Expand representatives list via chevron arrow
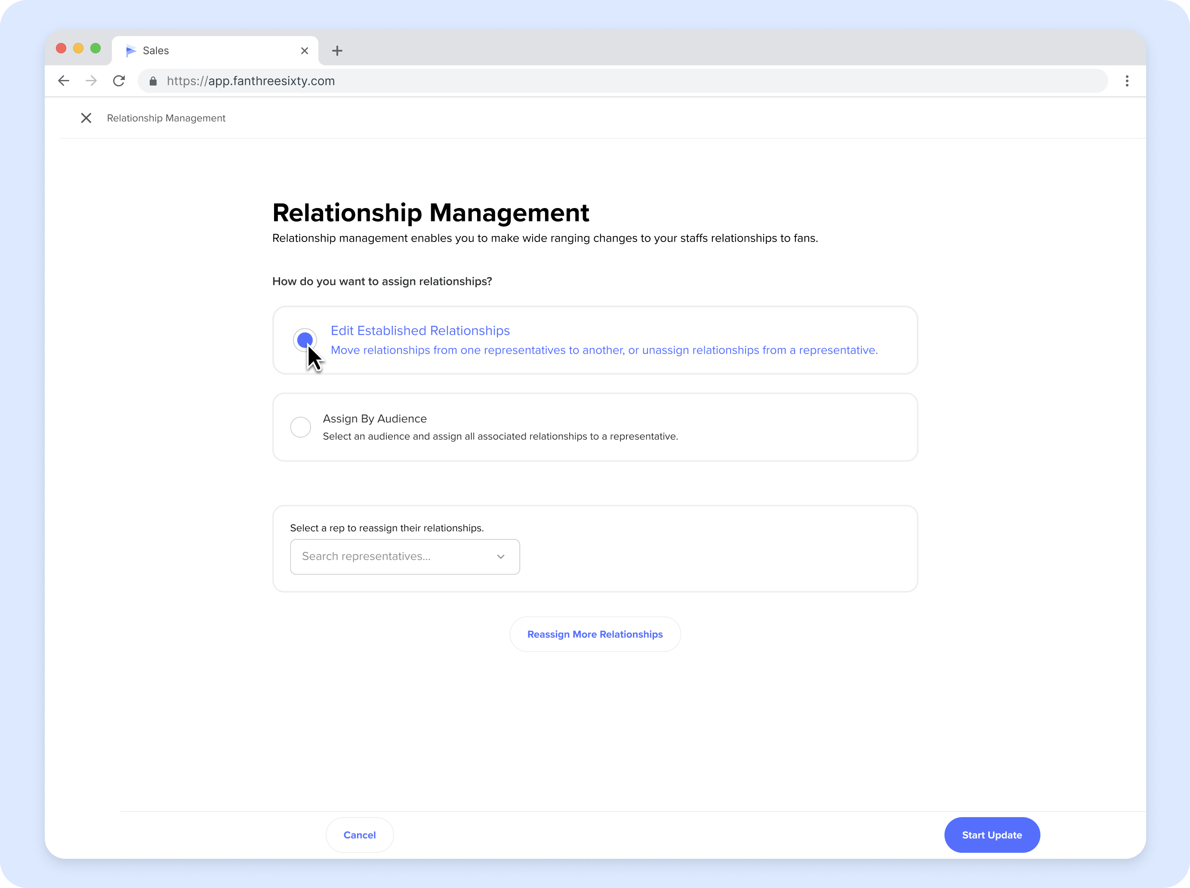Screen dimensions: 1190x888 click(501, 557)
